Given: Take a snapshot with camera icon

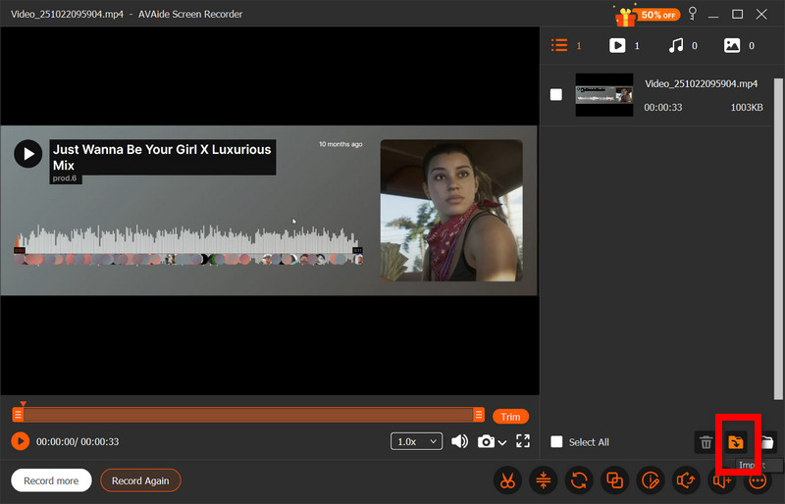Looking at the screenshot, I should pyautogui.click(x=486, y=442).
